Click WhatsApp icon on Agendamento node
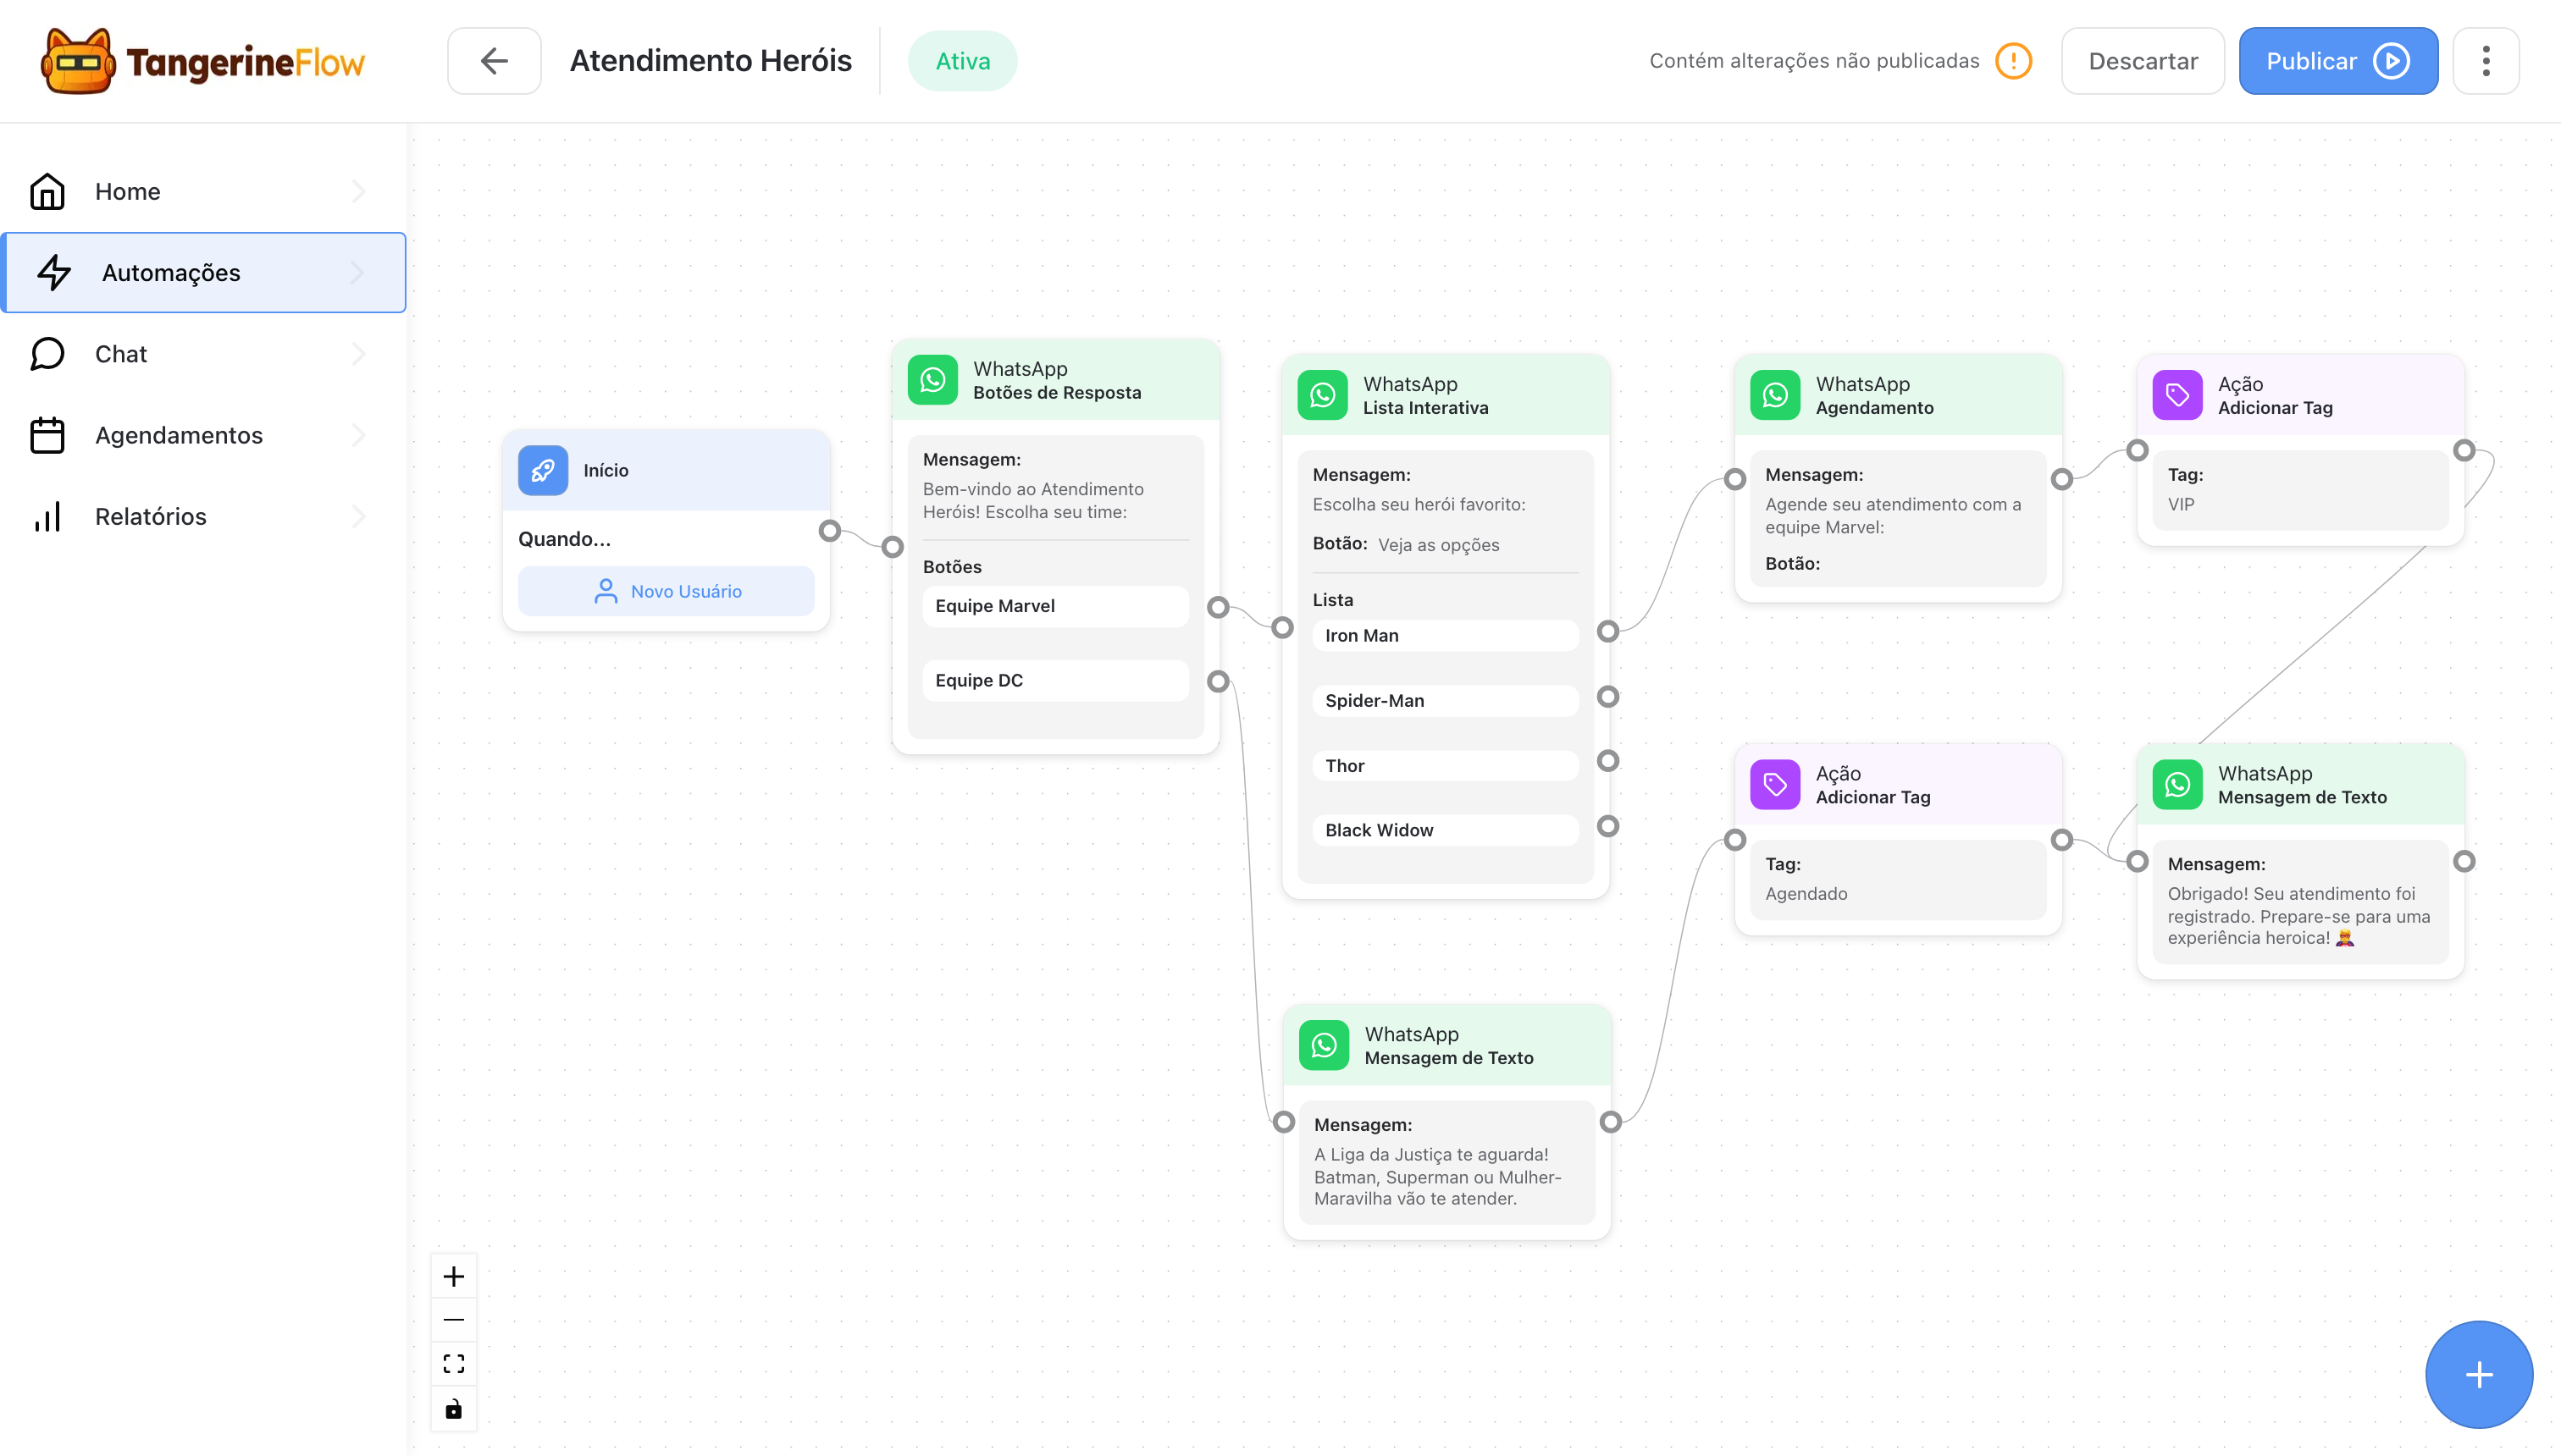 point(1775,395)
